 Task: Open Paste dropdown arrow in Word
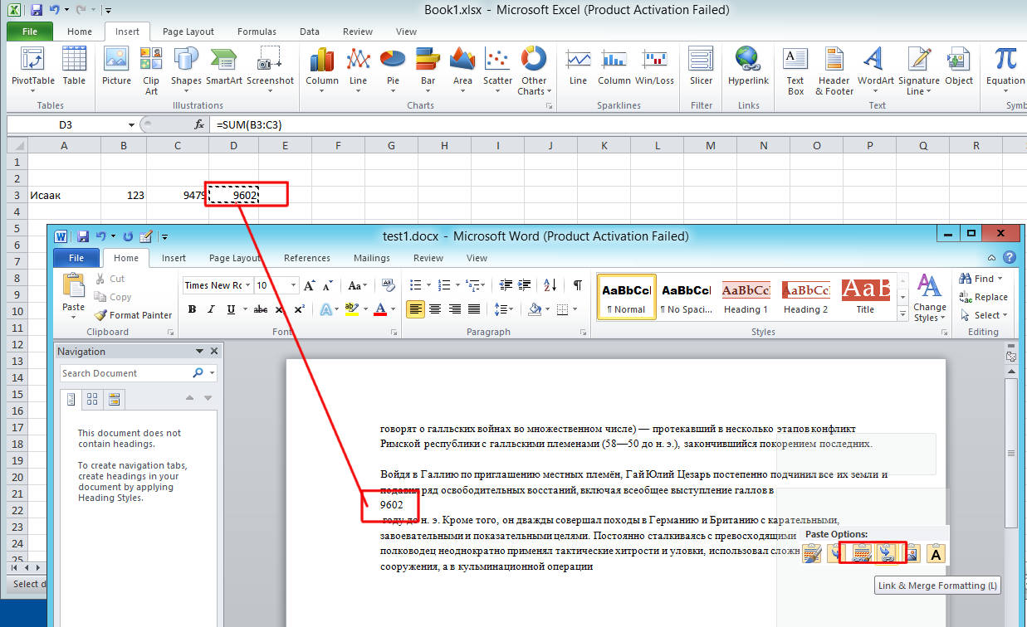[74, 318]
